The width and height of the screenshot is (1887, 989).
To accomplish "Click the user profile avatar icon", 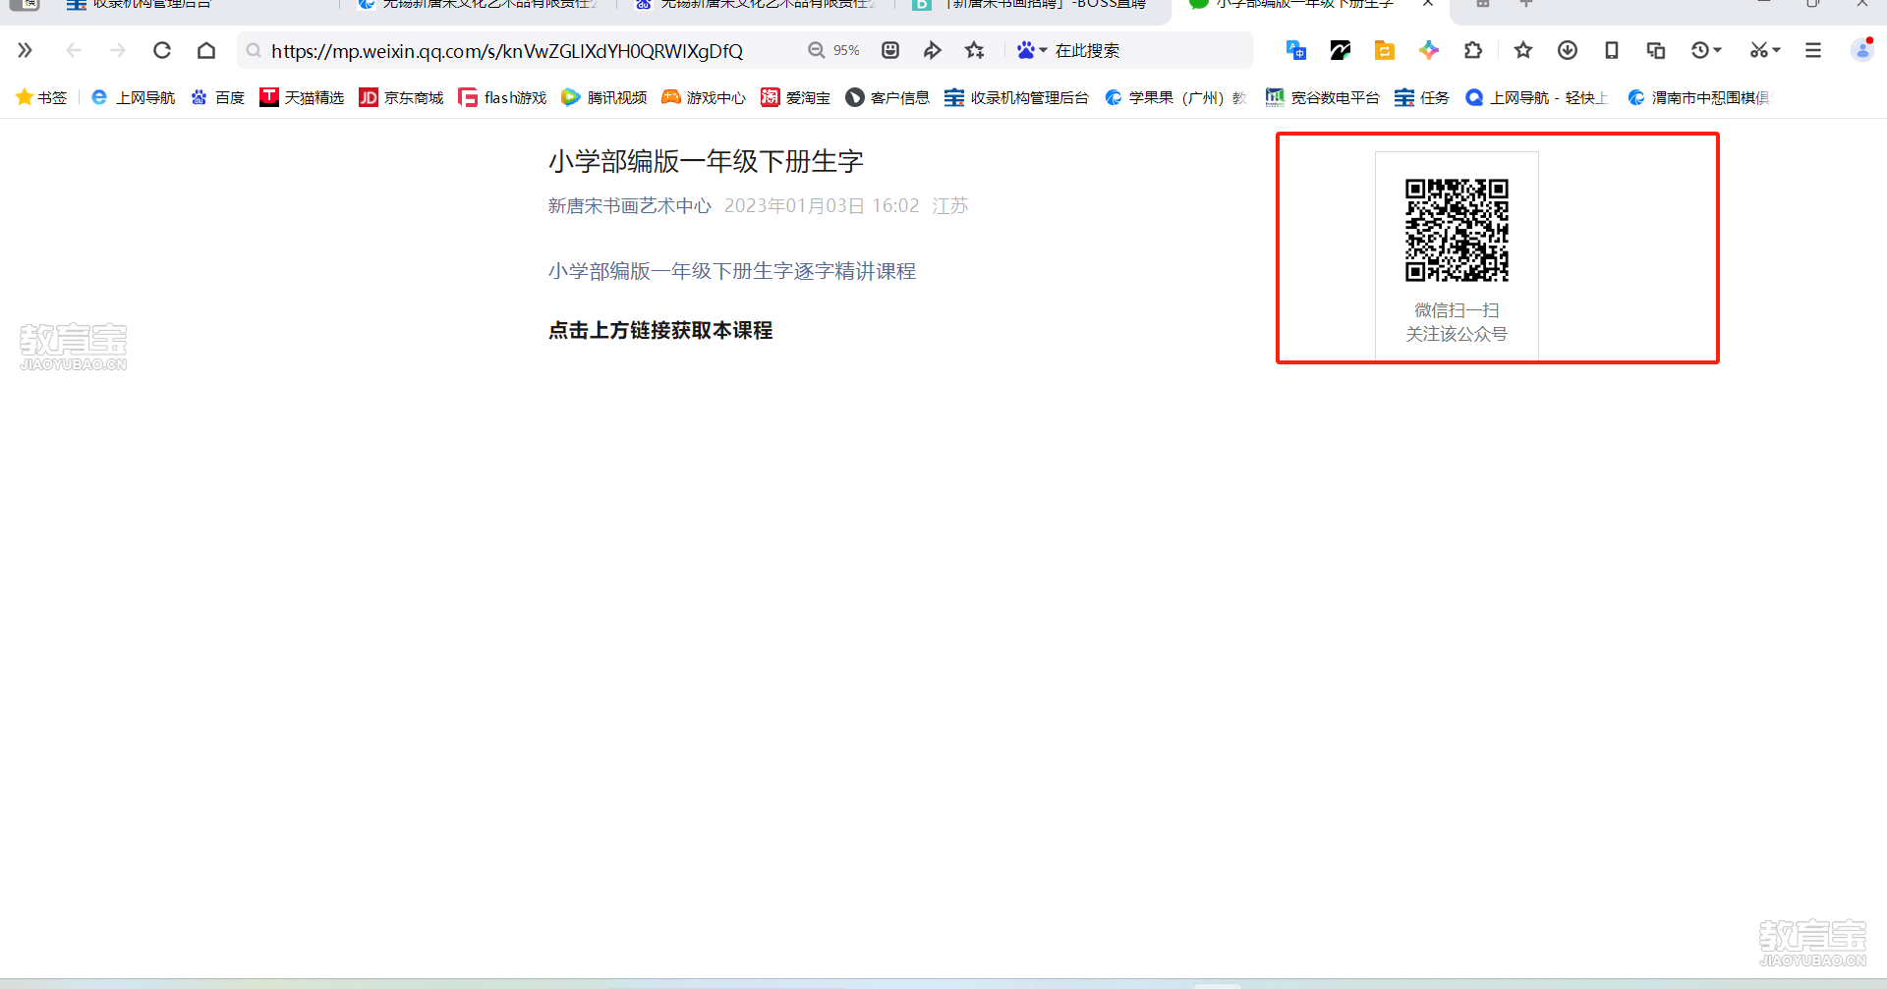I will (1862, 50).
